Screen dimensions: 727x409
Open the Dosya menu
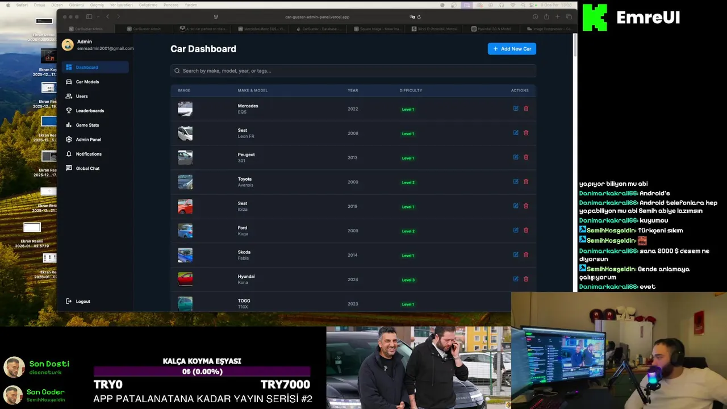pyautogui.click(x=39, y=5)
